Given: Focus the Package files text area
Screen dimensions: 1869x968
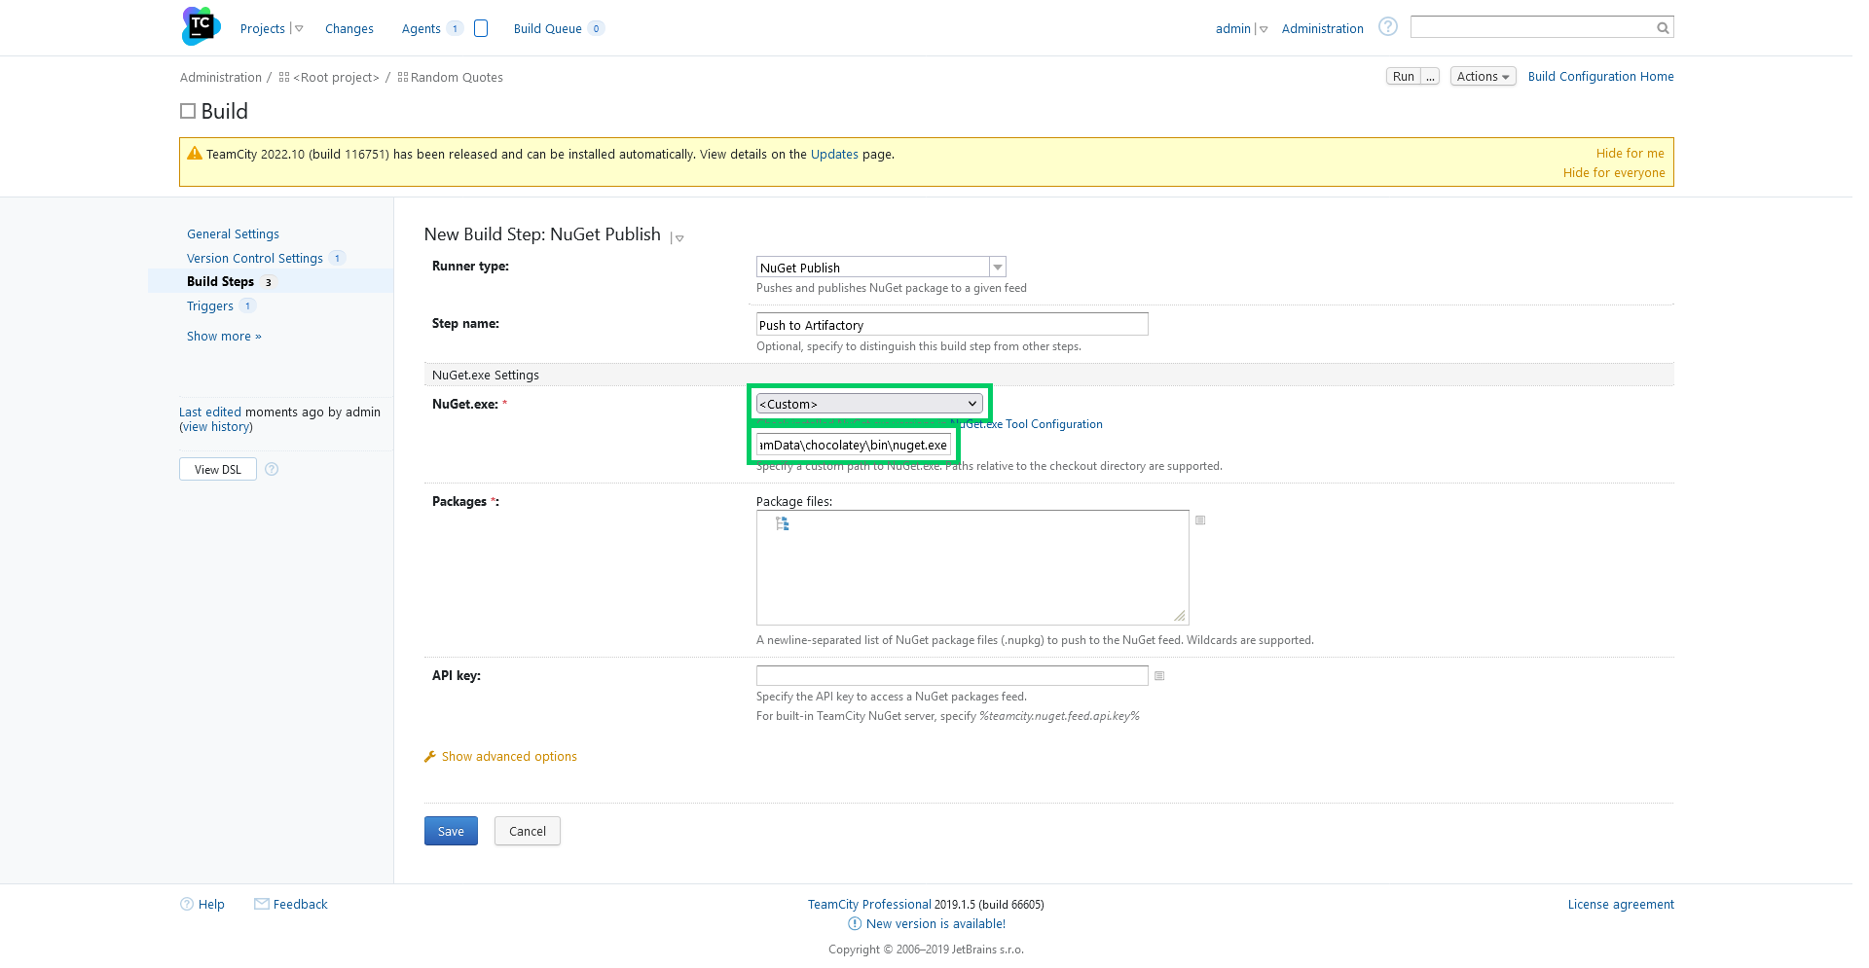Looking at the screenshot, I should 972,567.
